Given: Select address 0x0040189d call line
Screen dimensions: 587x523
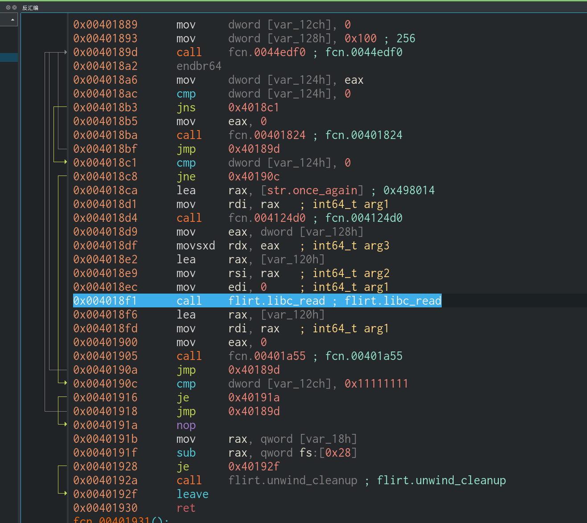Looking at the screenshot, I should pos(105,52).
